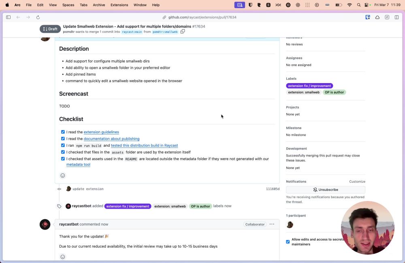405x263 pixels.
Task: Open the Apple menu
Action: (x=7, y=5)
